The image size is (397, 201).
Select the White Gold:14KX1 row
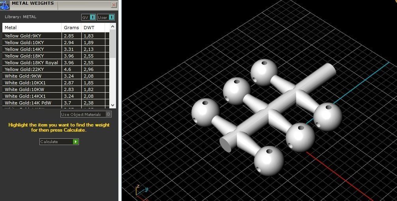click(x=56, y=96)
